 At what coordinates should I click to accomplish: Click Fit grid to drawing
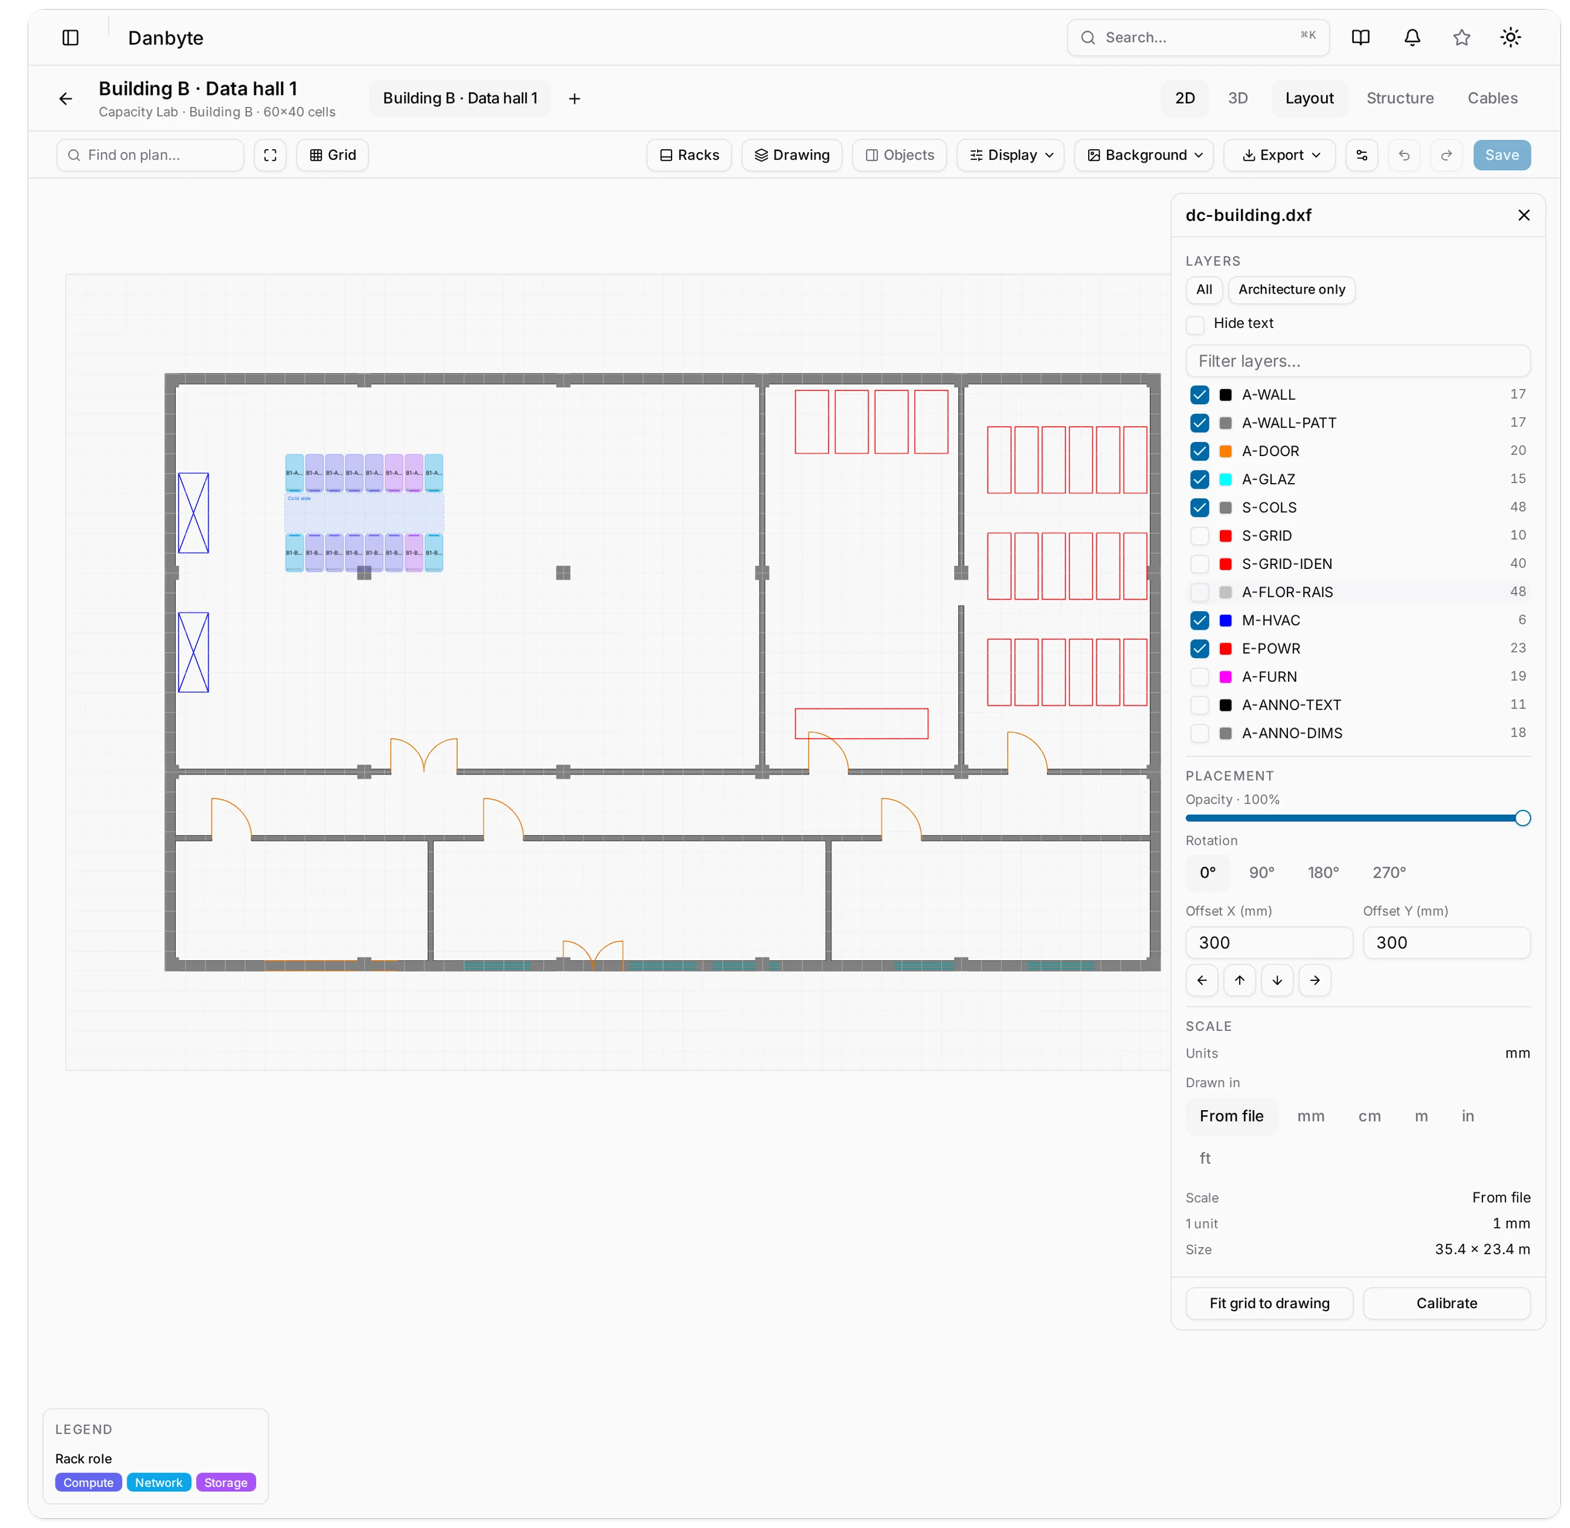pos(1268,1303)
